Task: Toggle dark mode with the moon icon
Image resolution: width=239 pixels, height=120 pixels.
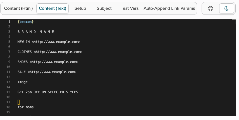Action: pyautogui.click(x=226, y=8)
